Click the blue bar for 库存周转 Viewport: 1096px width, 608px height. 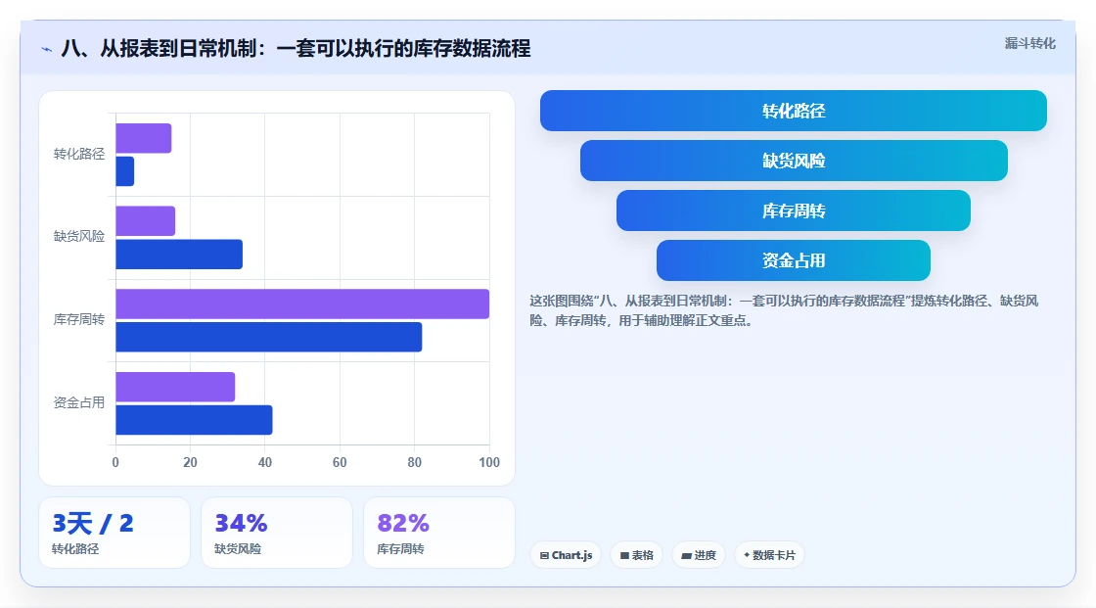tap(269, 337)
